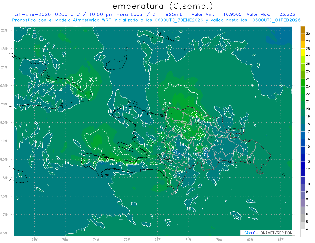Click the '71W' longitude axis label
The height and width of the screenshot is (243, 315).
[x=188, y=239]
